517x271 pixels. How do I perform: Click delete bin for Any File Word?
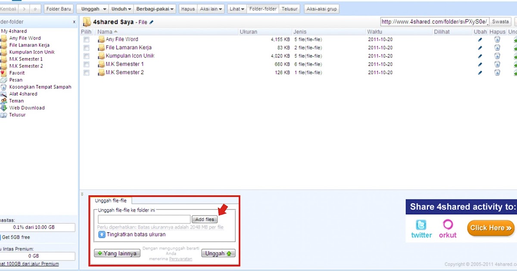click(x=497, y=40)
